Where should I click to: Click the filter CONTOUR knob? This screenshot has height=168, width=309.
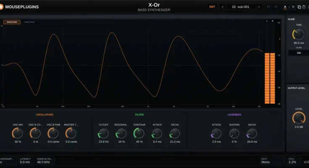click(x=139, y=133)
